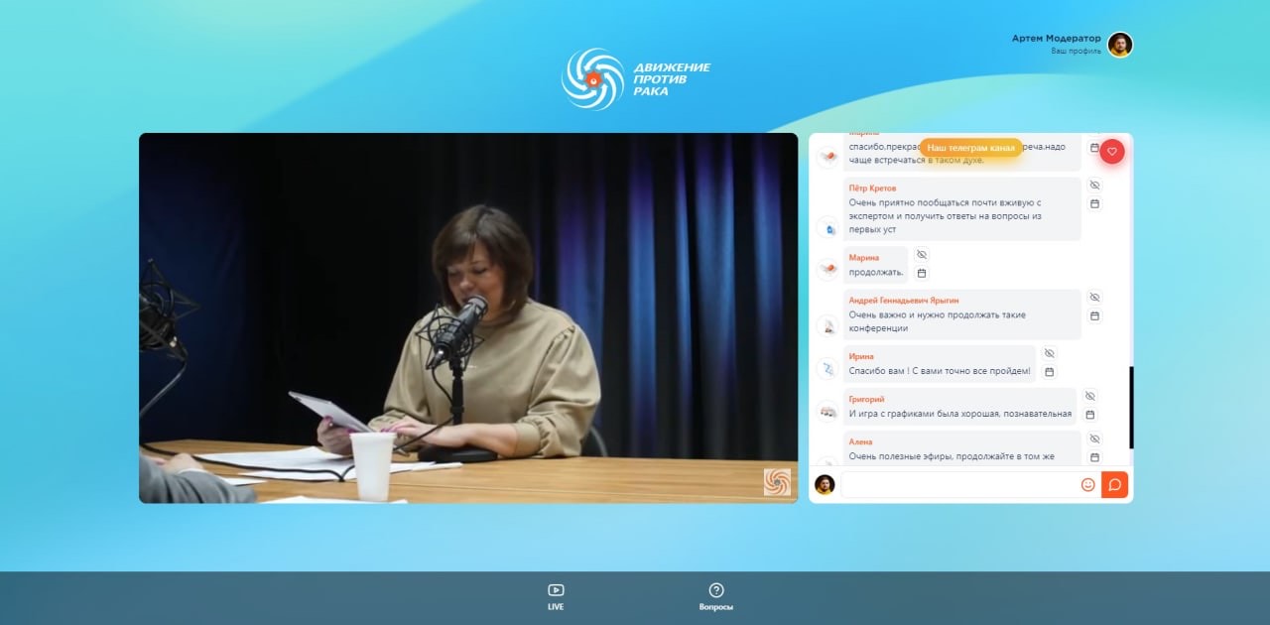The image size is (1270, 625).
Task: Click the chat scrollbar thumb
Action: pos(1131,407)
